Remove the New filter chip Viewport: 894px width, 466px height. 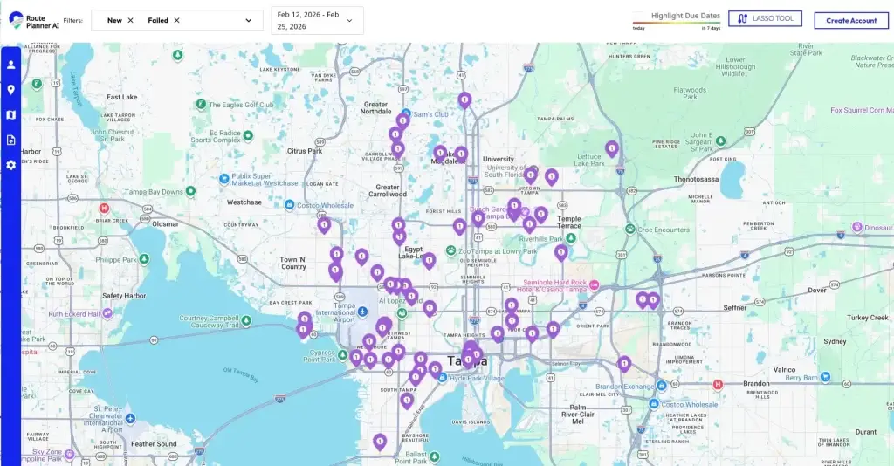131,20
